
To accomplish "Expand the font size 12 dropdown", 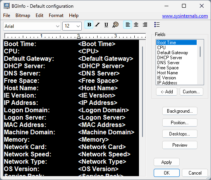I will pos(72,26).
